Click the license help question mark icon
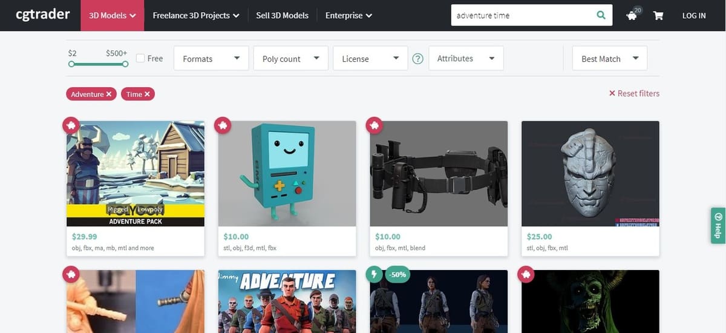 tap(417, 59)
